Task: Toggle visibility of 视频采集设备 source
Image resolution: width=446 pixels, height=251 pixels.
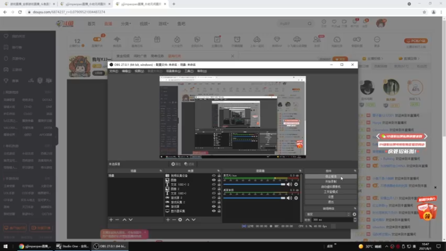Action: [214, 176]
